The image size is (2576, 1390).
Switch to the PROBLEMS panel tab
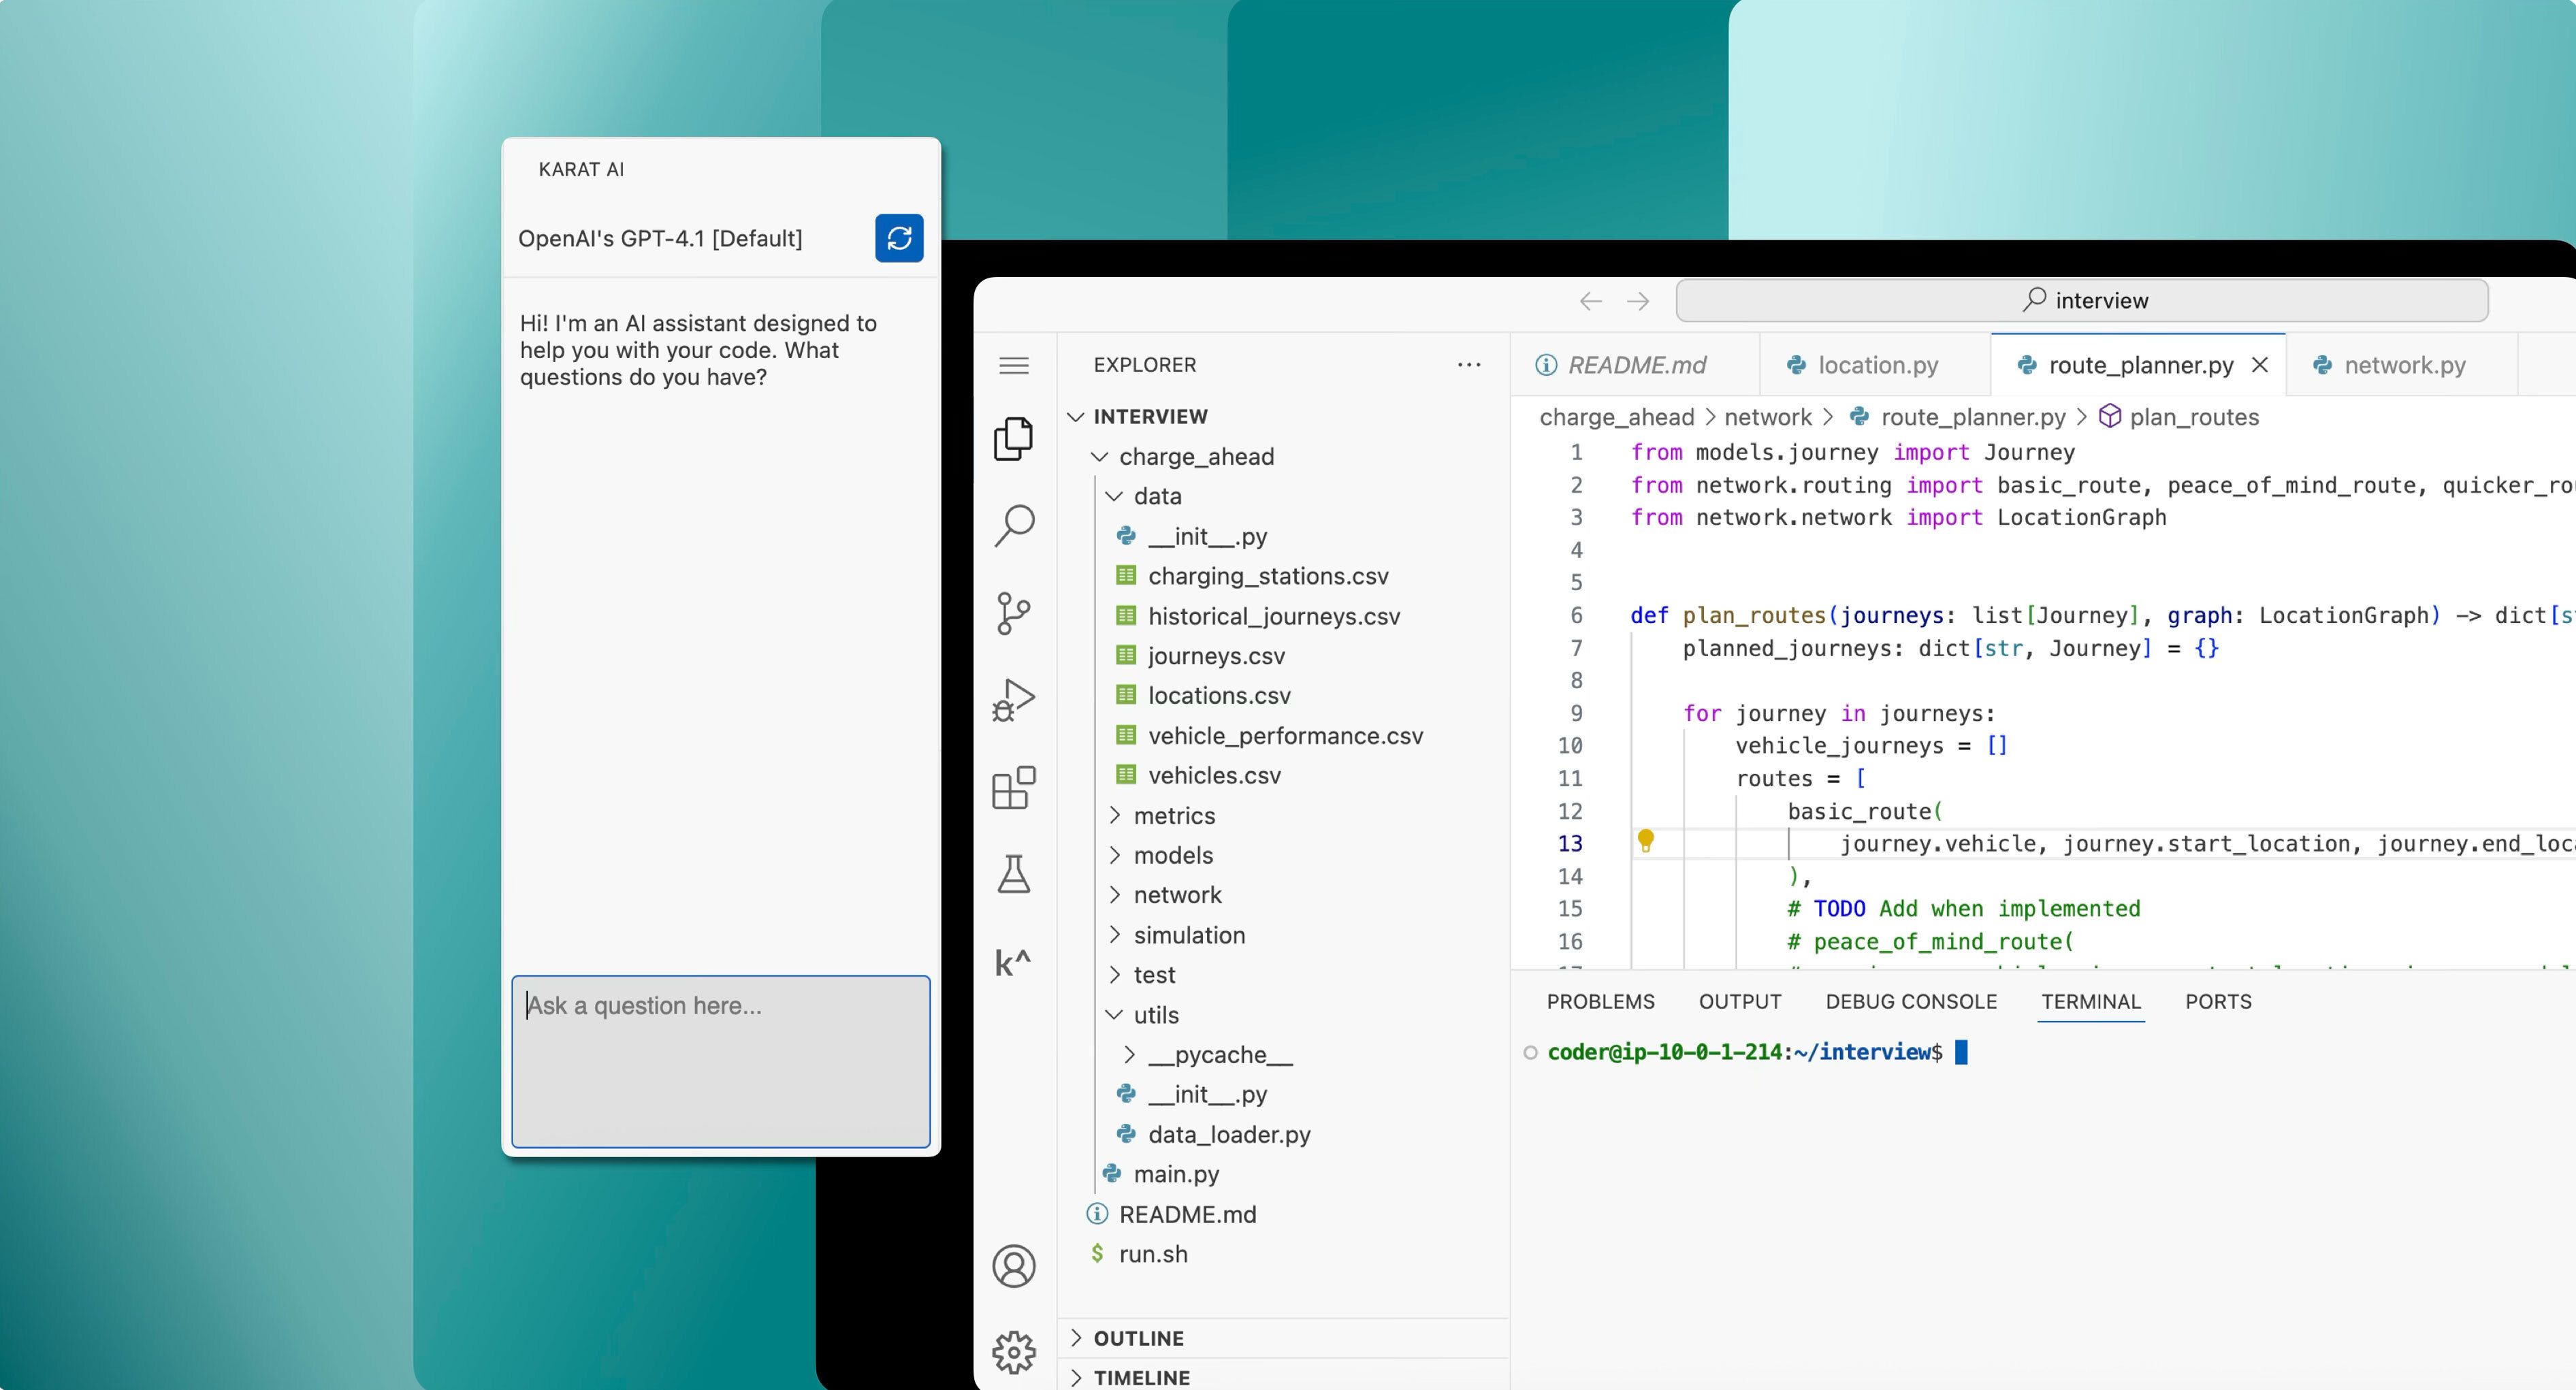1600,1001
